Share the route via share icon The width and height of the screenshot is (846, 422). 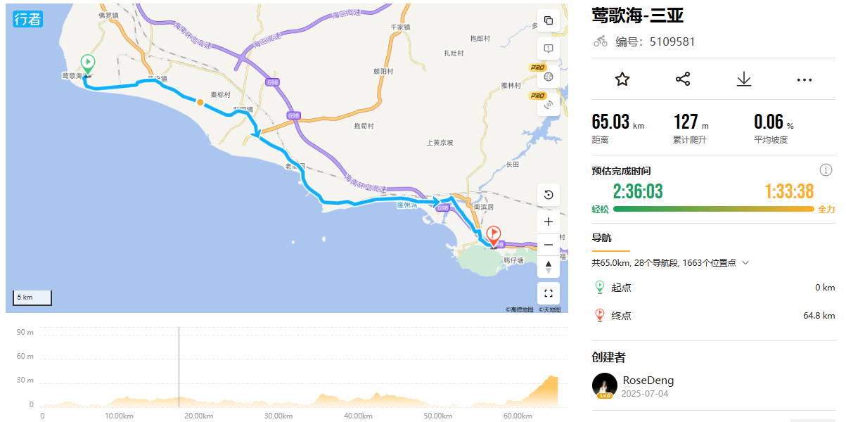click(x=683, y=79)
